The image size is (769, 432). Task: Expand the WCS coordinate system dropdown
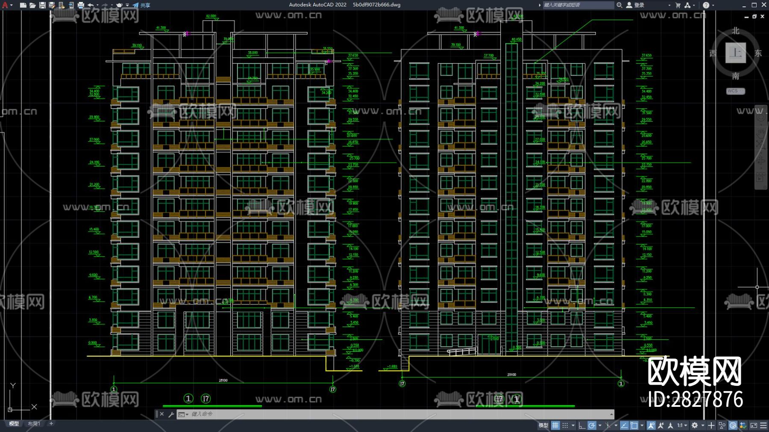click(735, 91)
